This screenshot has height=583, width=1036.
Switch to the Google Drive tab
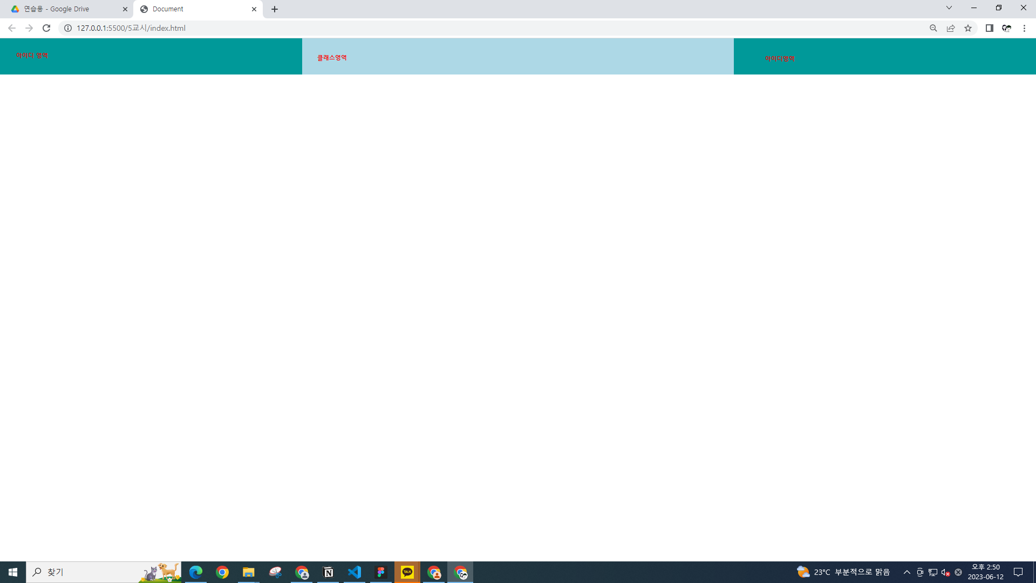(x=65, y=9)
